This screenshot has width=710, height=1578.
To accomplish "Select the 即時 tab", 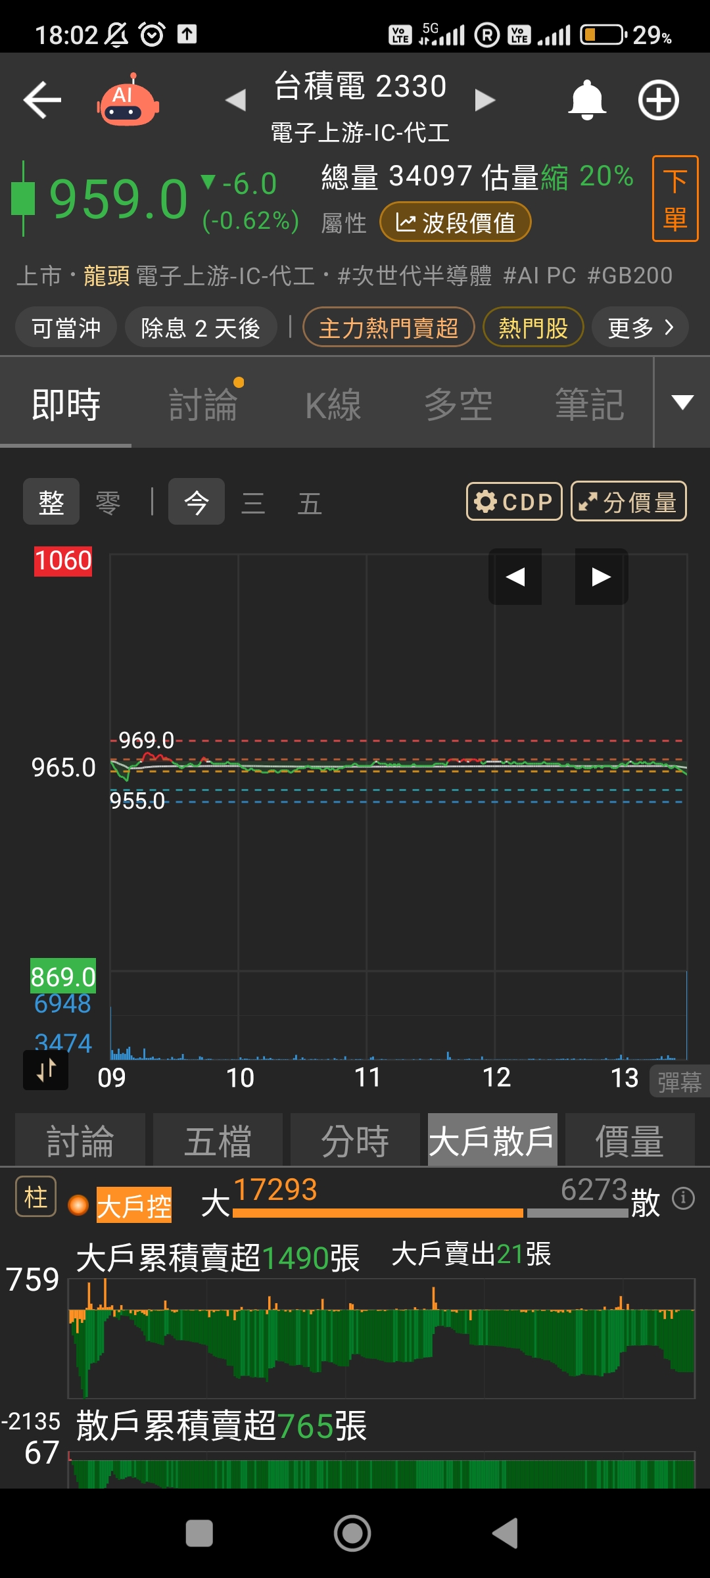I will (x=66, y=404).
